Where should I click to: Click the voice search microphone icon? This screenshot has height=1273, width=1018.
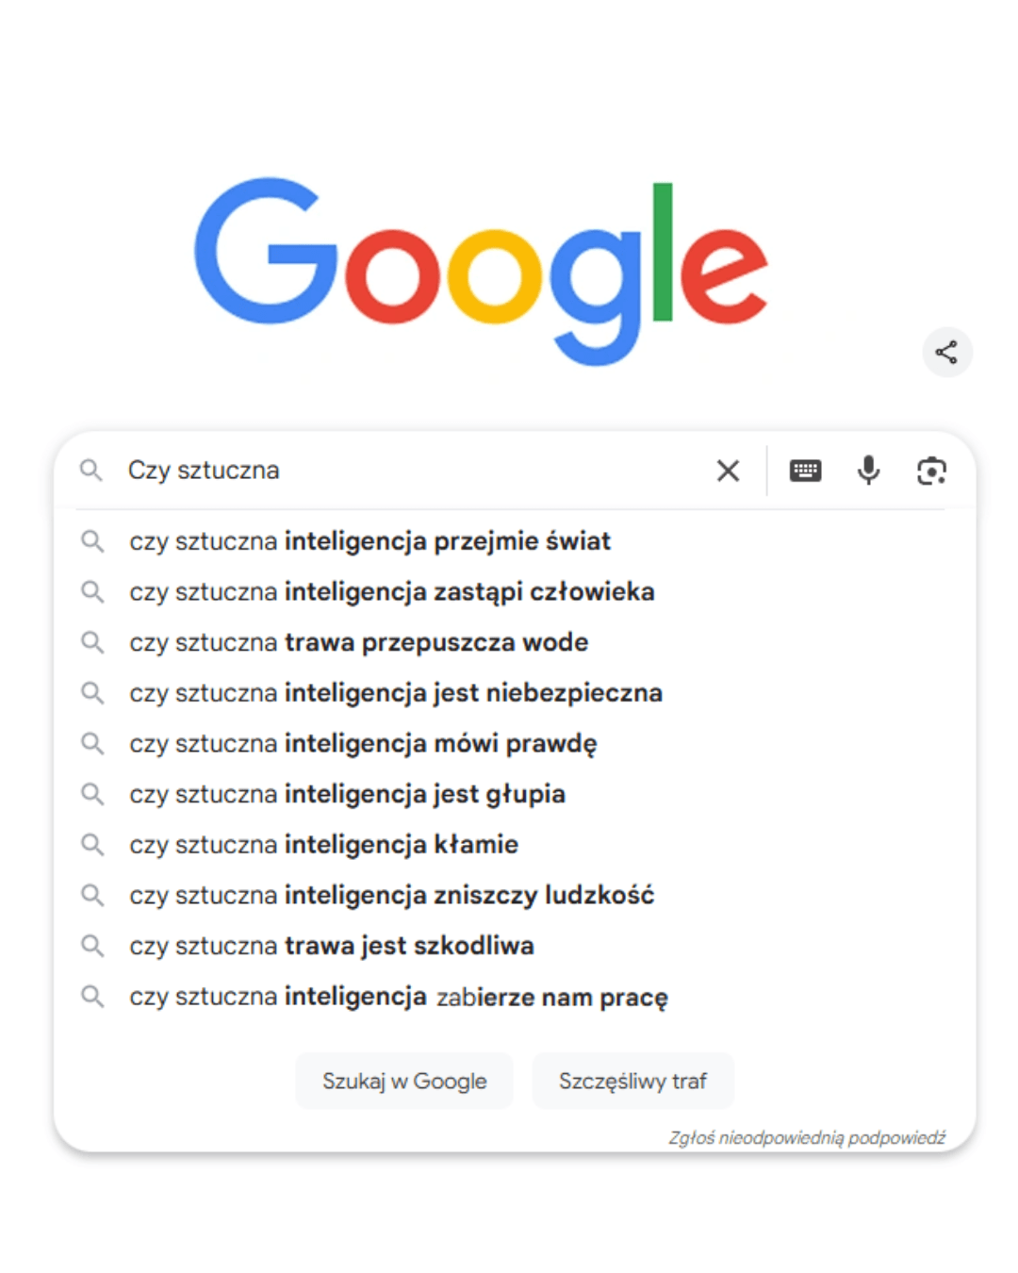pyautogui.click(x=867, y=471)
